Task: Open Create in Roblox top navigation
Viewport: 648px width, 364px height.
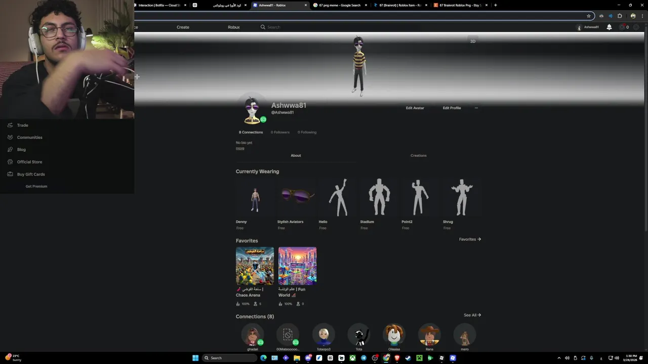Action: tap(183, 27)
